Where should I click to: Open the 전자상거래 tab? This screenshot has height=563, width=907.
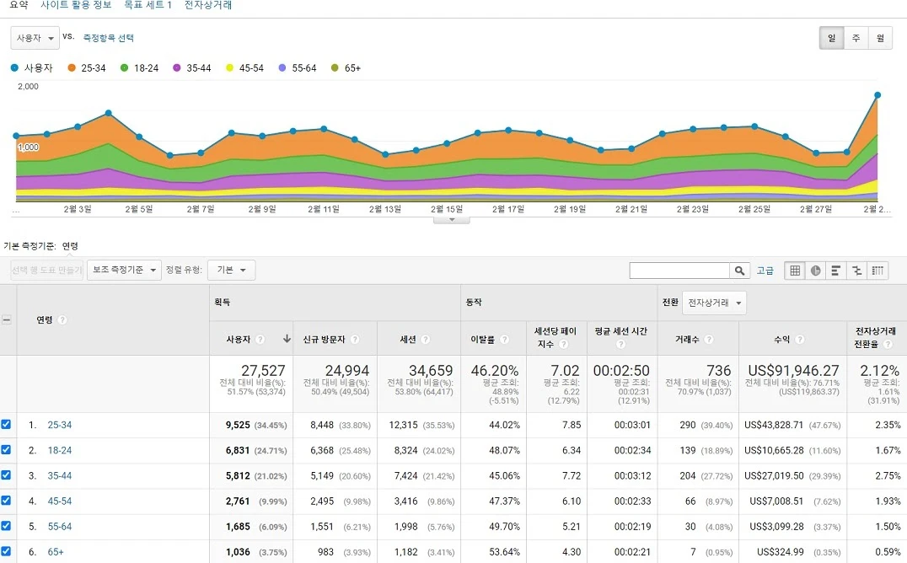click(x=208, y=5)
